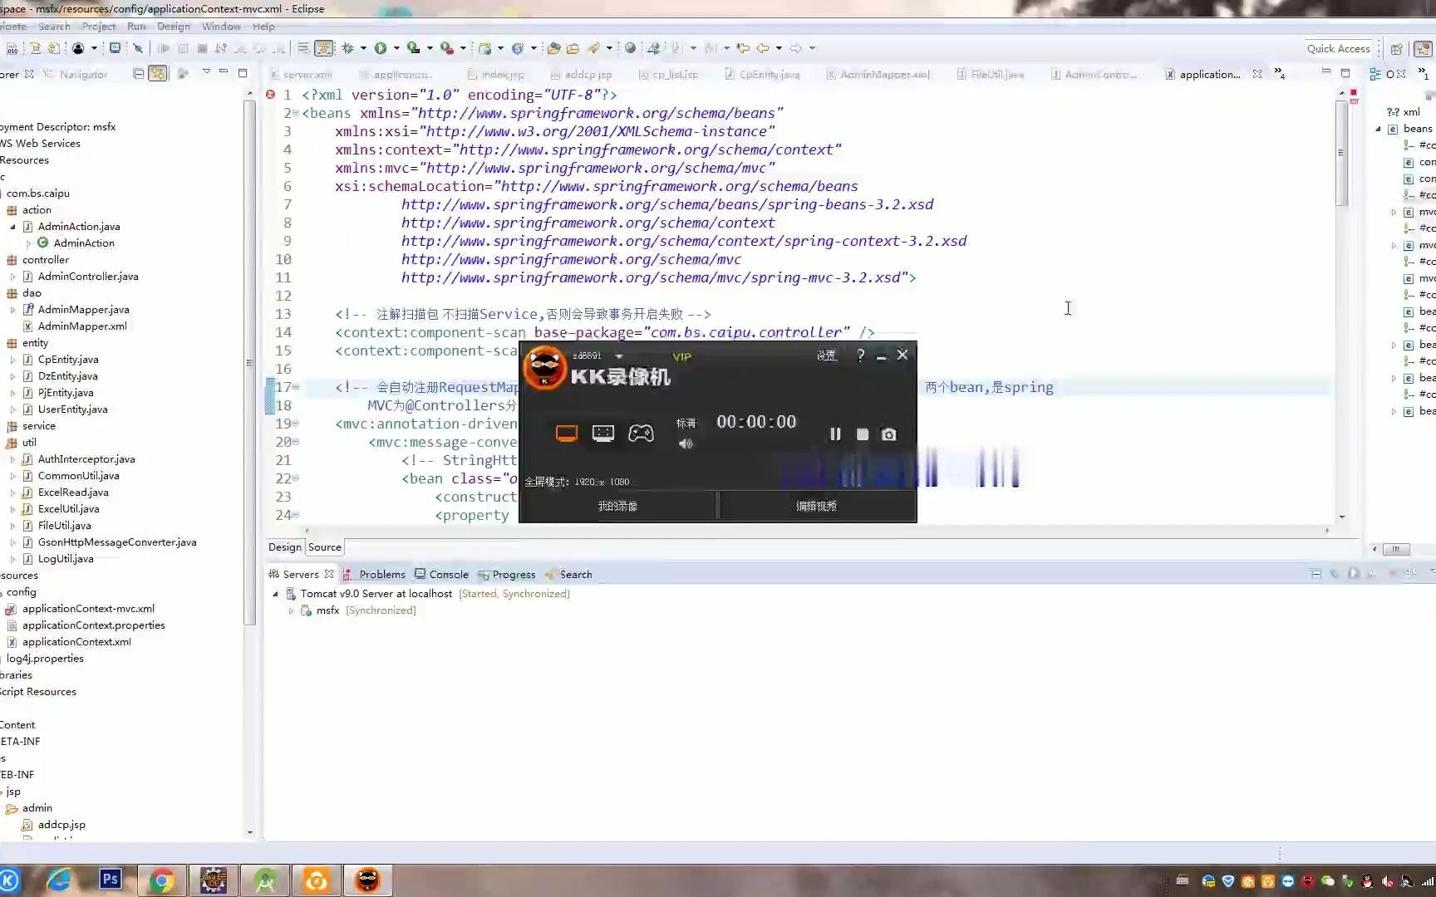Collapse beans node in outline
This screenshot has height=897, width=1436.
(x=1378, y=129)
